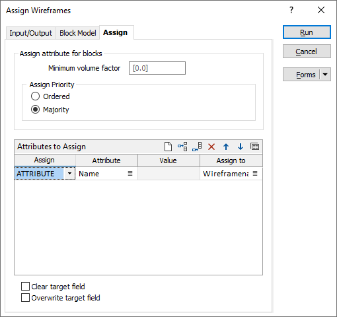
Task: Move row down with blue down arrow
Action: pyautogui.click(x=241, y=147)
